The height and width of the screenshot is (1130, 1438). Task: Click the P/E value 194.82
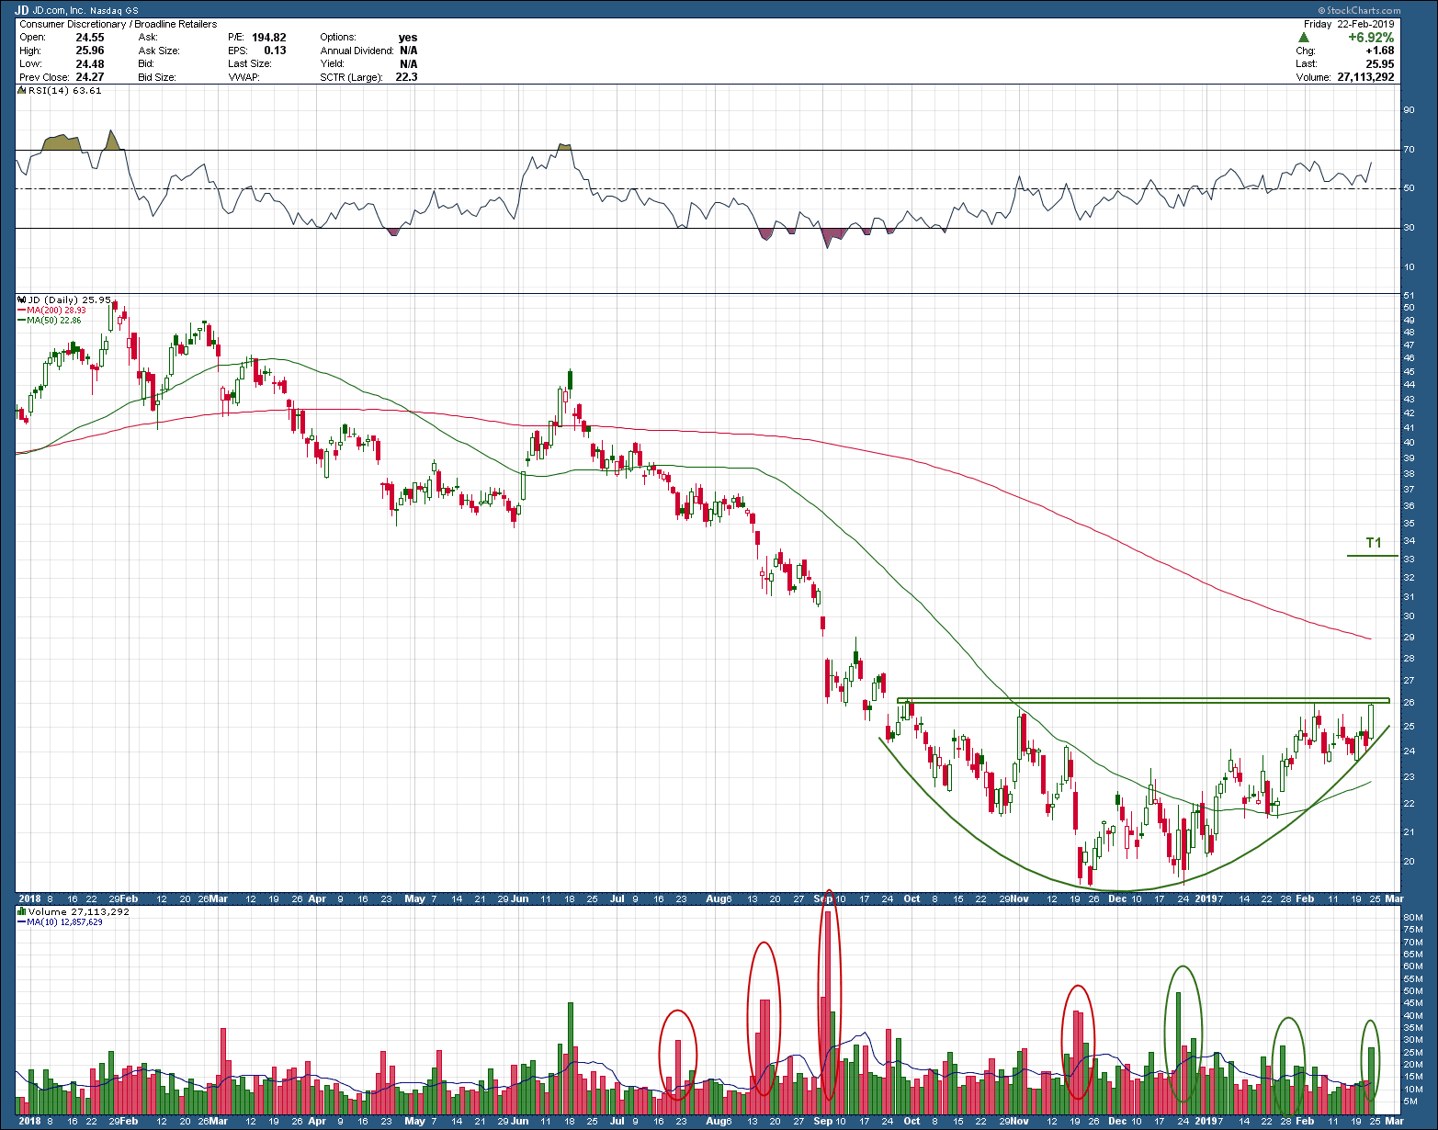[x=269, y=38]
